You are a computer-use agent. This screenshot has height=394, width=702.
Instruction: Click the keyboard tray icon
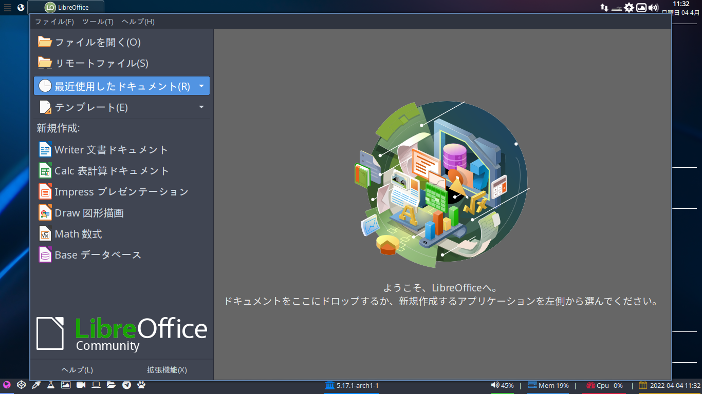coord(616,8)
